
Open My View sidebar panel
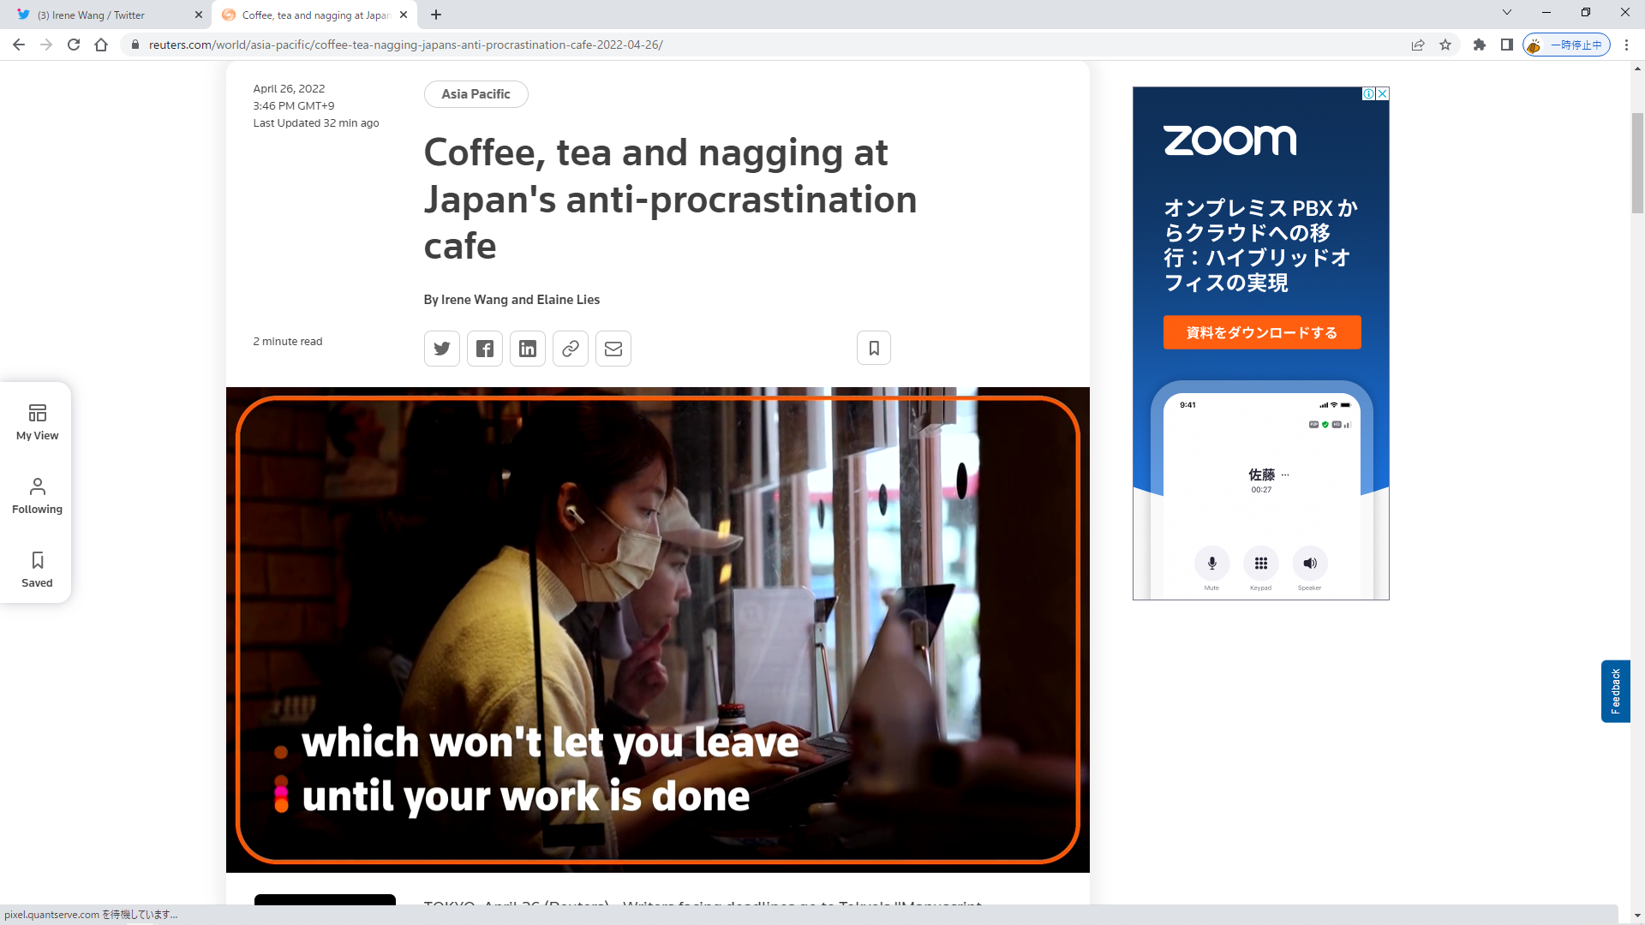pos(37,422)
